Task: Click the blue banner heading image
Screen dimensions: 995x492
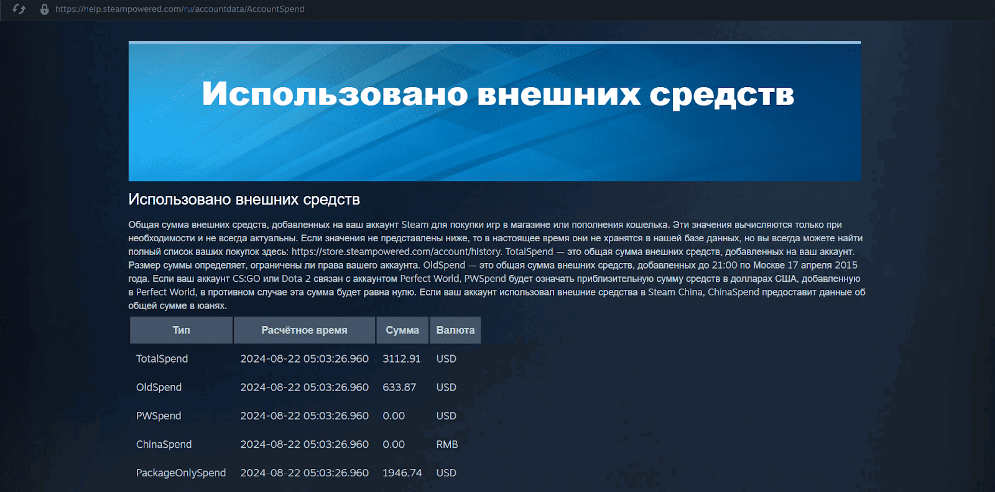Action: pos(495,111)
